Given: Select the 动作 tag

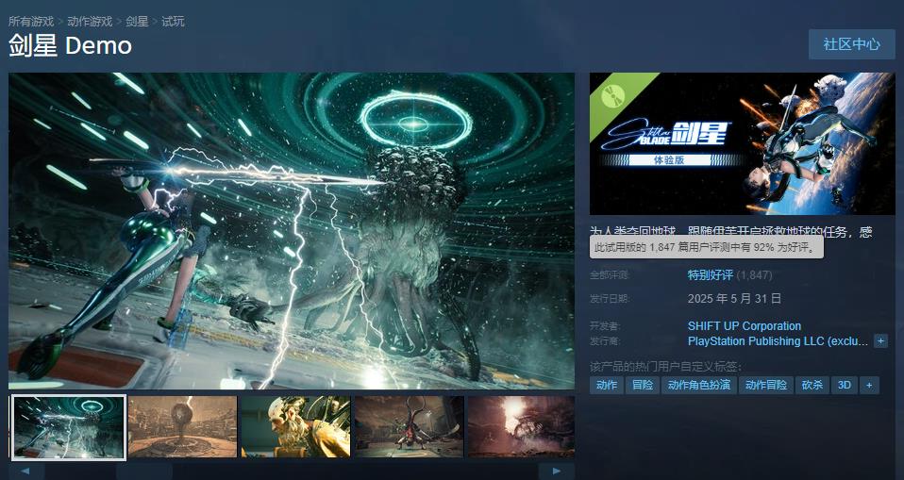Looking at the screenshot, I should click(607, 385).
